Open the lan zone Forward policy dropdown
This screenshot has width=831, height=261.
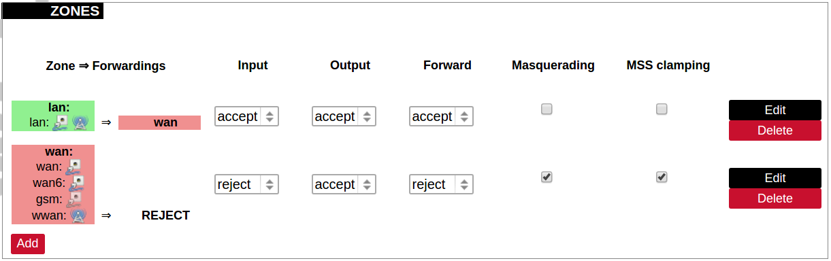pyautogui.click(x=441, y=116)
